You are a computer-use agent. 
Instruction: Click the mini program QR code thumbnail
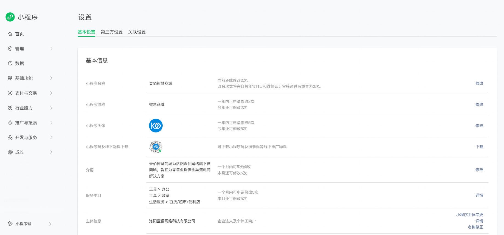[x=156, y=147]
